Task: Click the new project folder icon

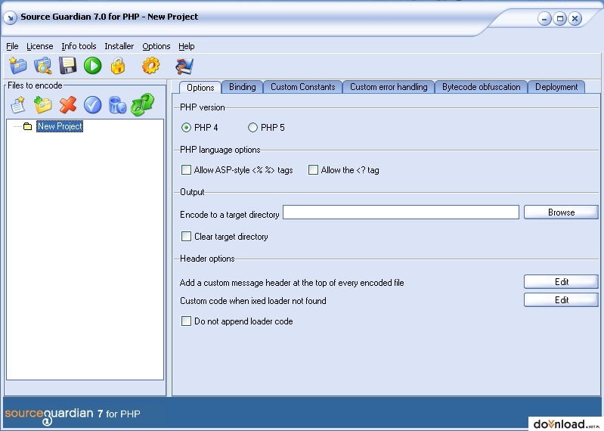Action: tap(18, 66)
